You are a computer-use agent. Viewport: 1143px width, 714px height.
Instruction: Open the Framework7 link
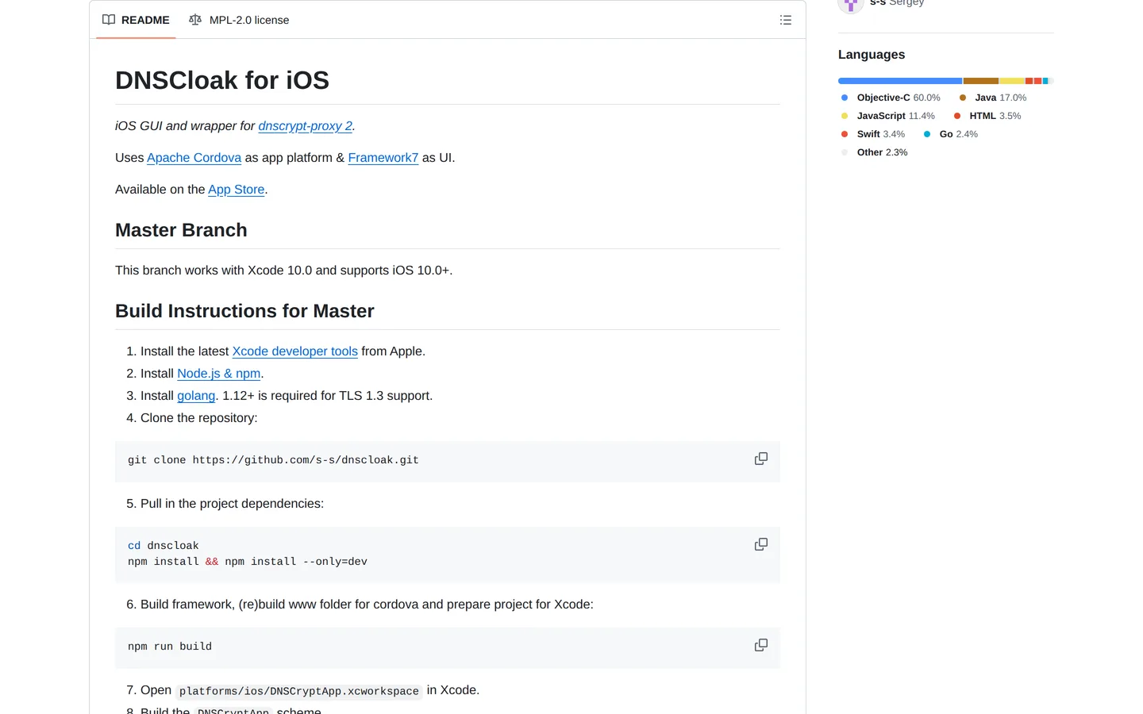[383, 158]
